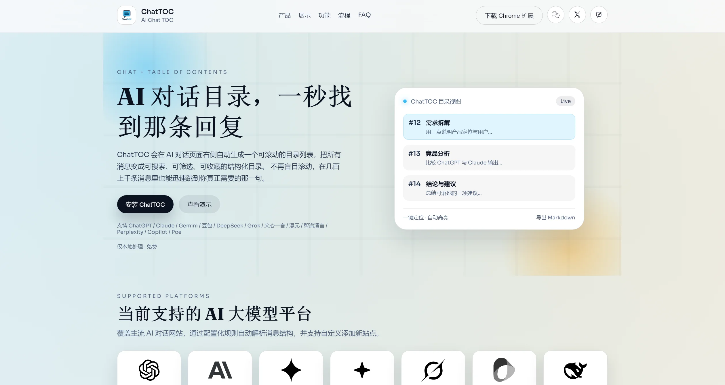Viewport: 725px width, 385px height.
Task: Click the ChatTOC brand name in header
Action: click(x=157, y=12)
